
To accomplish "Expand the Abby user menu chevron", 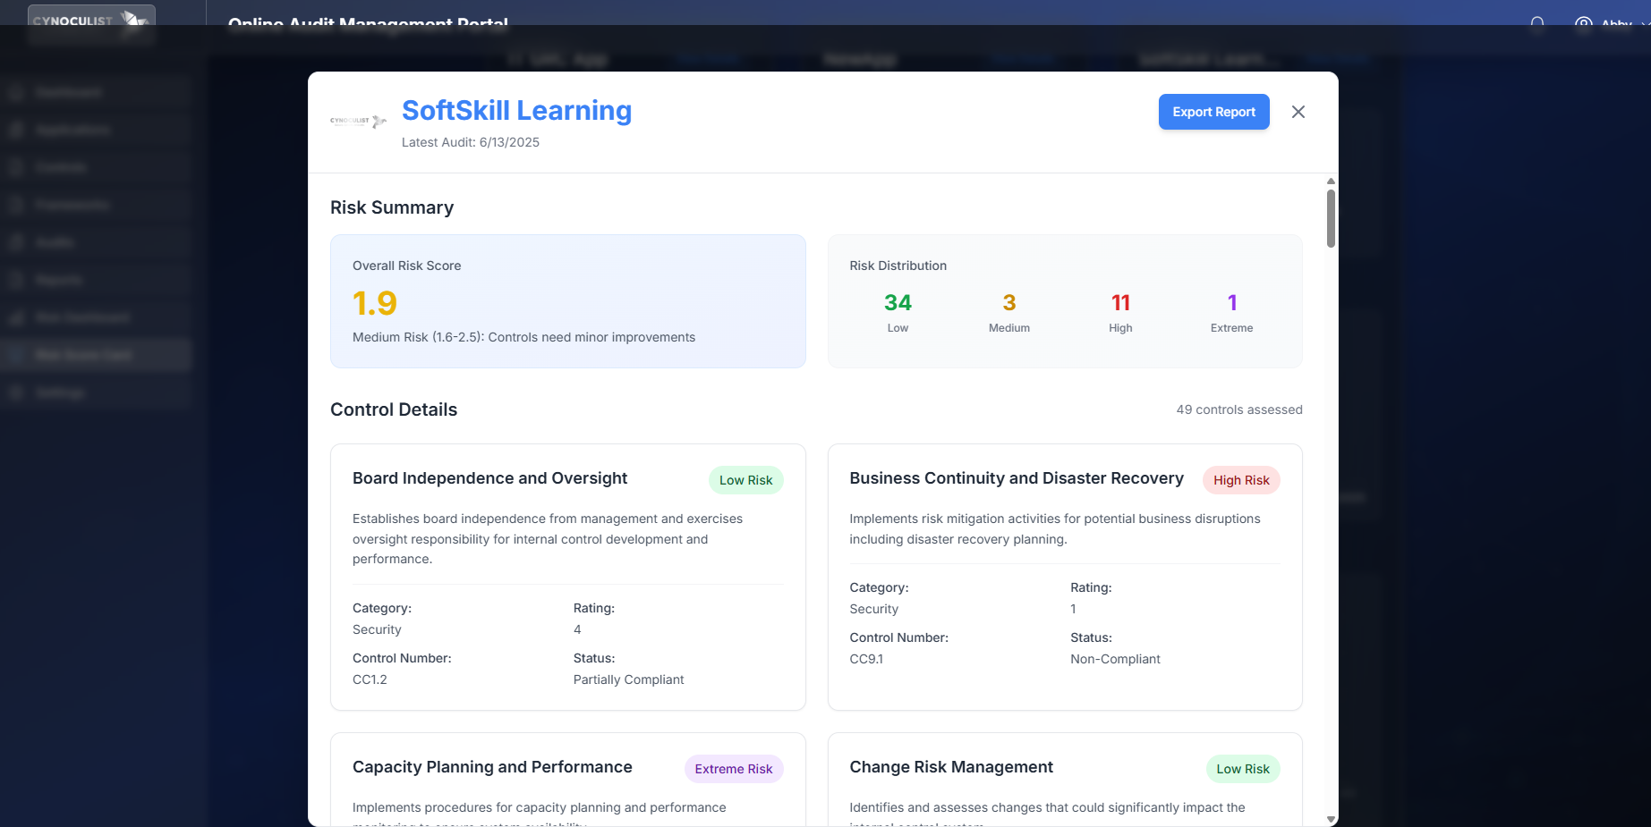I will pos(1645,23).
